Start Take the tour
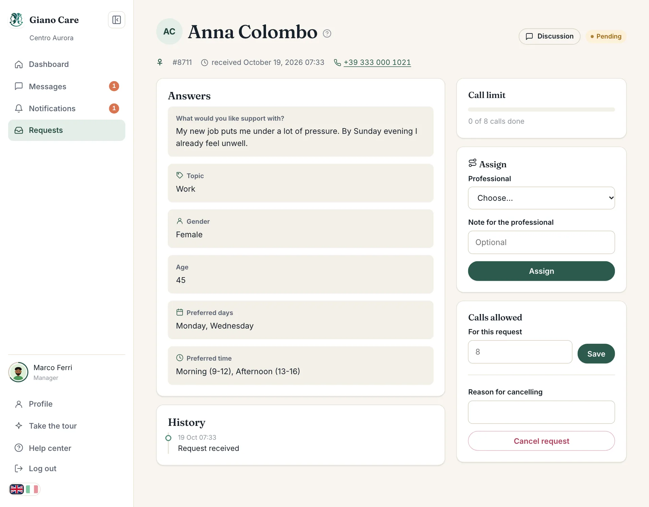 tap(67, 426)
